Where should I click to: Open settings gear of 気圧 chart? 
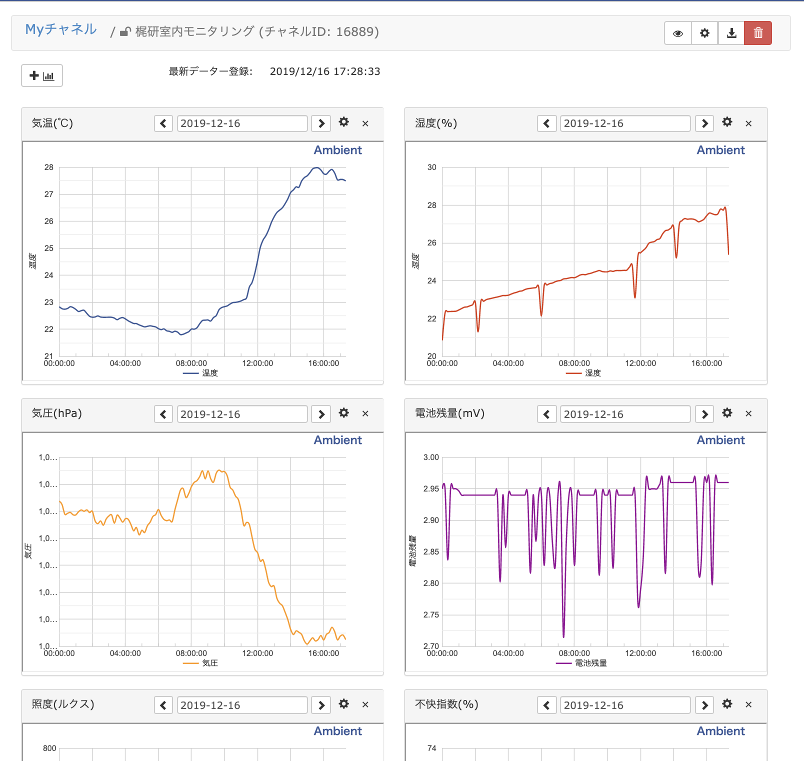pyautogui.click(x=343, y=413)
